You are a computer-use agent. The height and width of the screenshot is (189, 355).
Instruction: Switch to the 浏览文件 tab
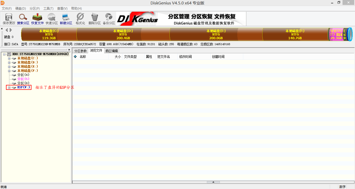pyautogui.click(x=96, y=51)
